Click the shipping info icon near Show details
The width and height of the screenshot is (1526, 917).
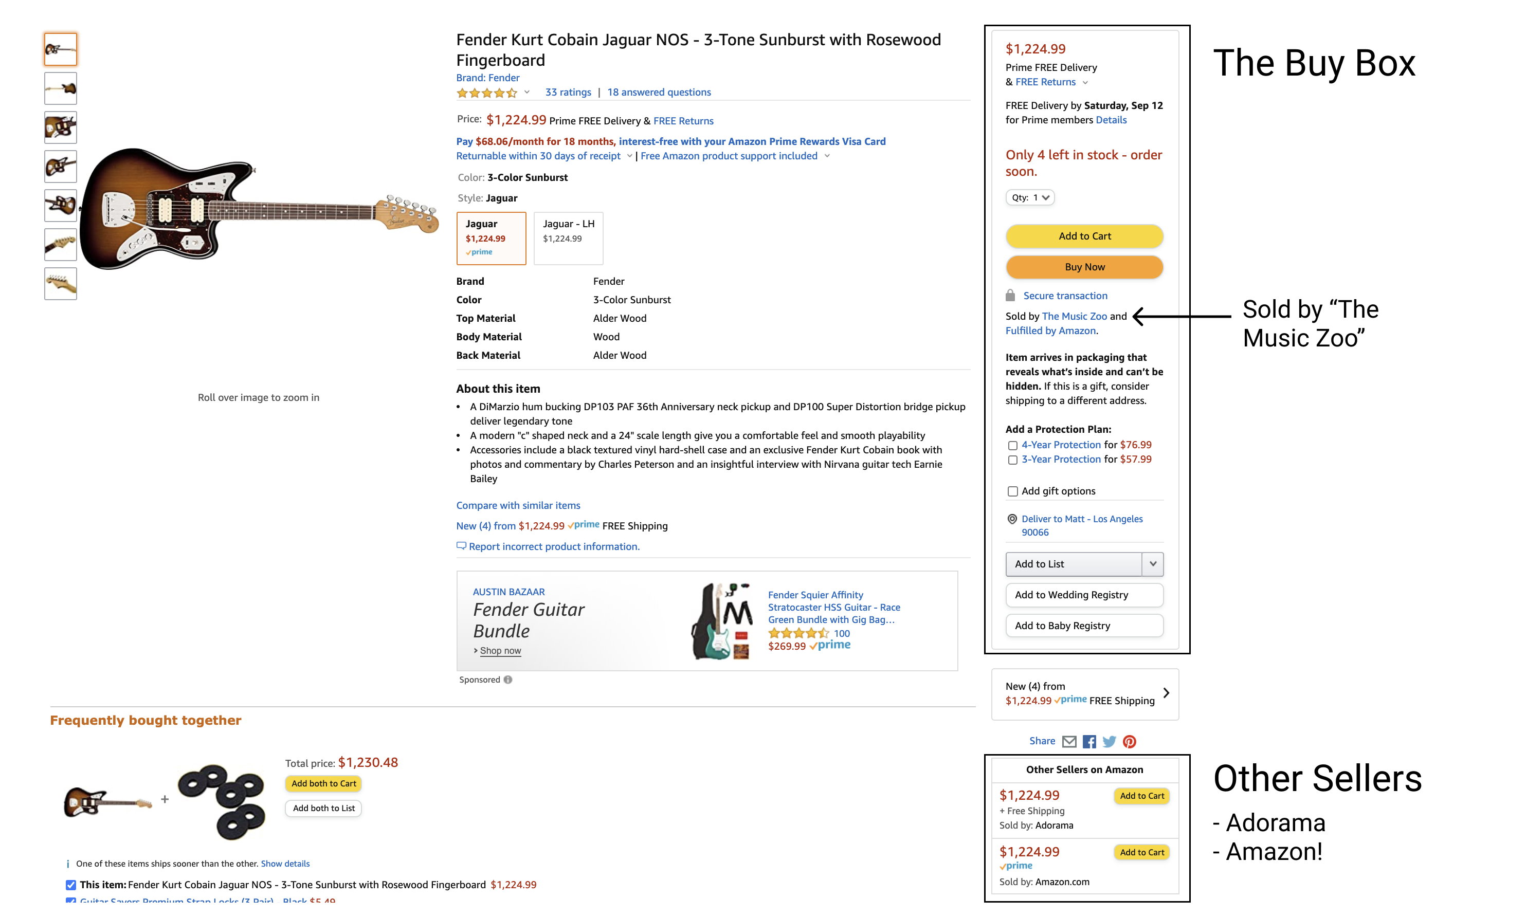pos(67,863)
